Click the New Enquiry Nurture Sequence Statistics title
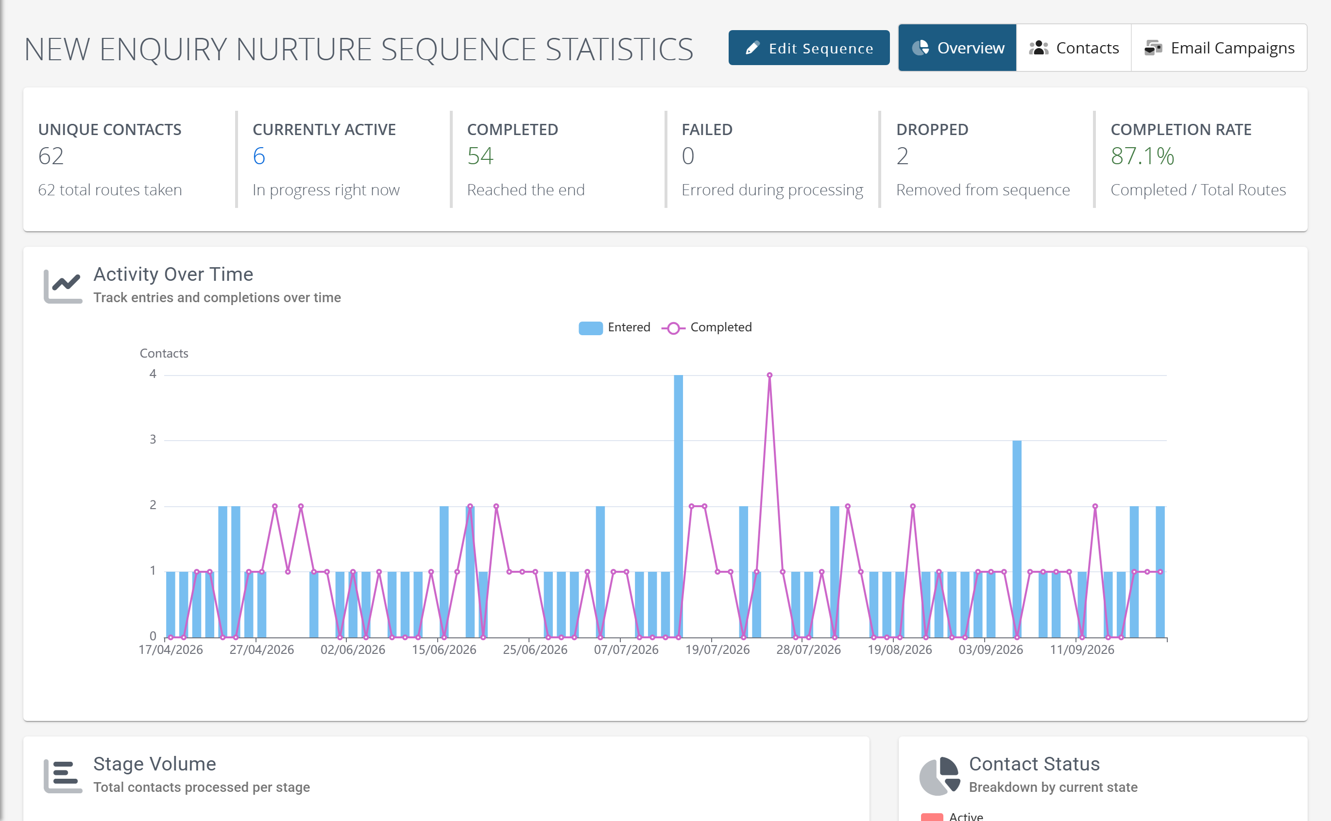The width and height of the screenshot is (1331, 821). [x=359, y=50]
